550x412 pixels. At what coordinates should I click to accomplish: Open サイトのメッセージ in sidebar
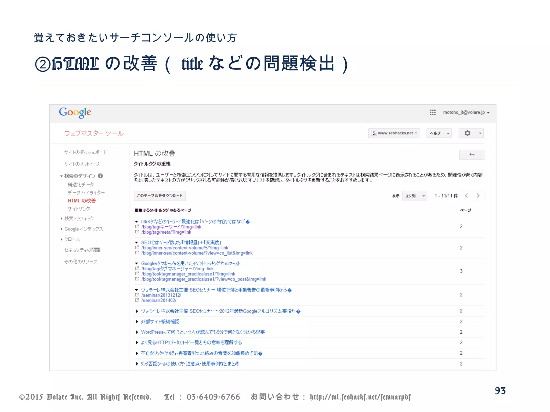tap(82, 164)
